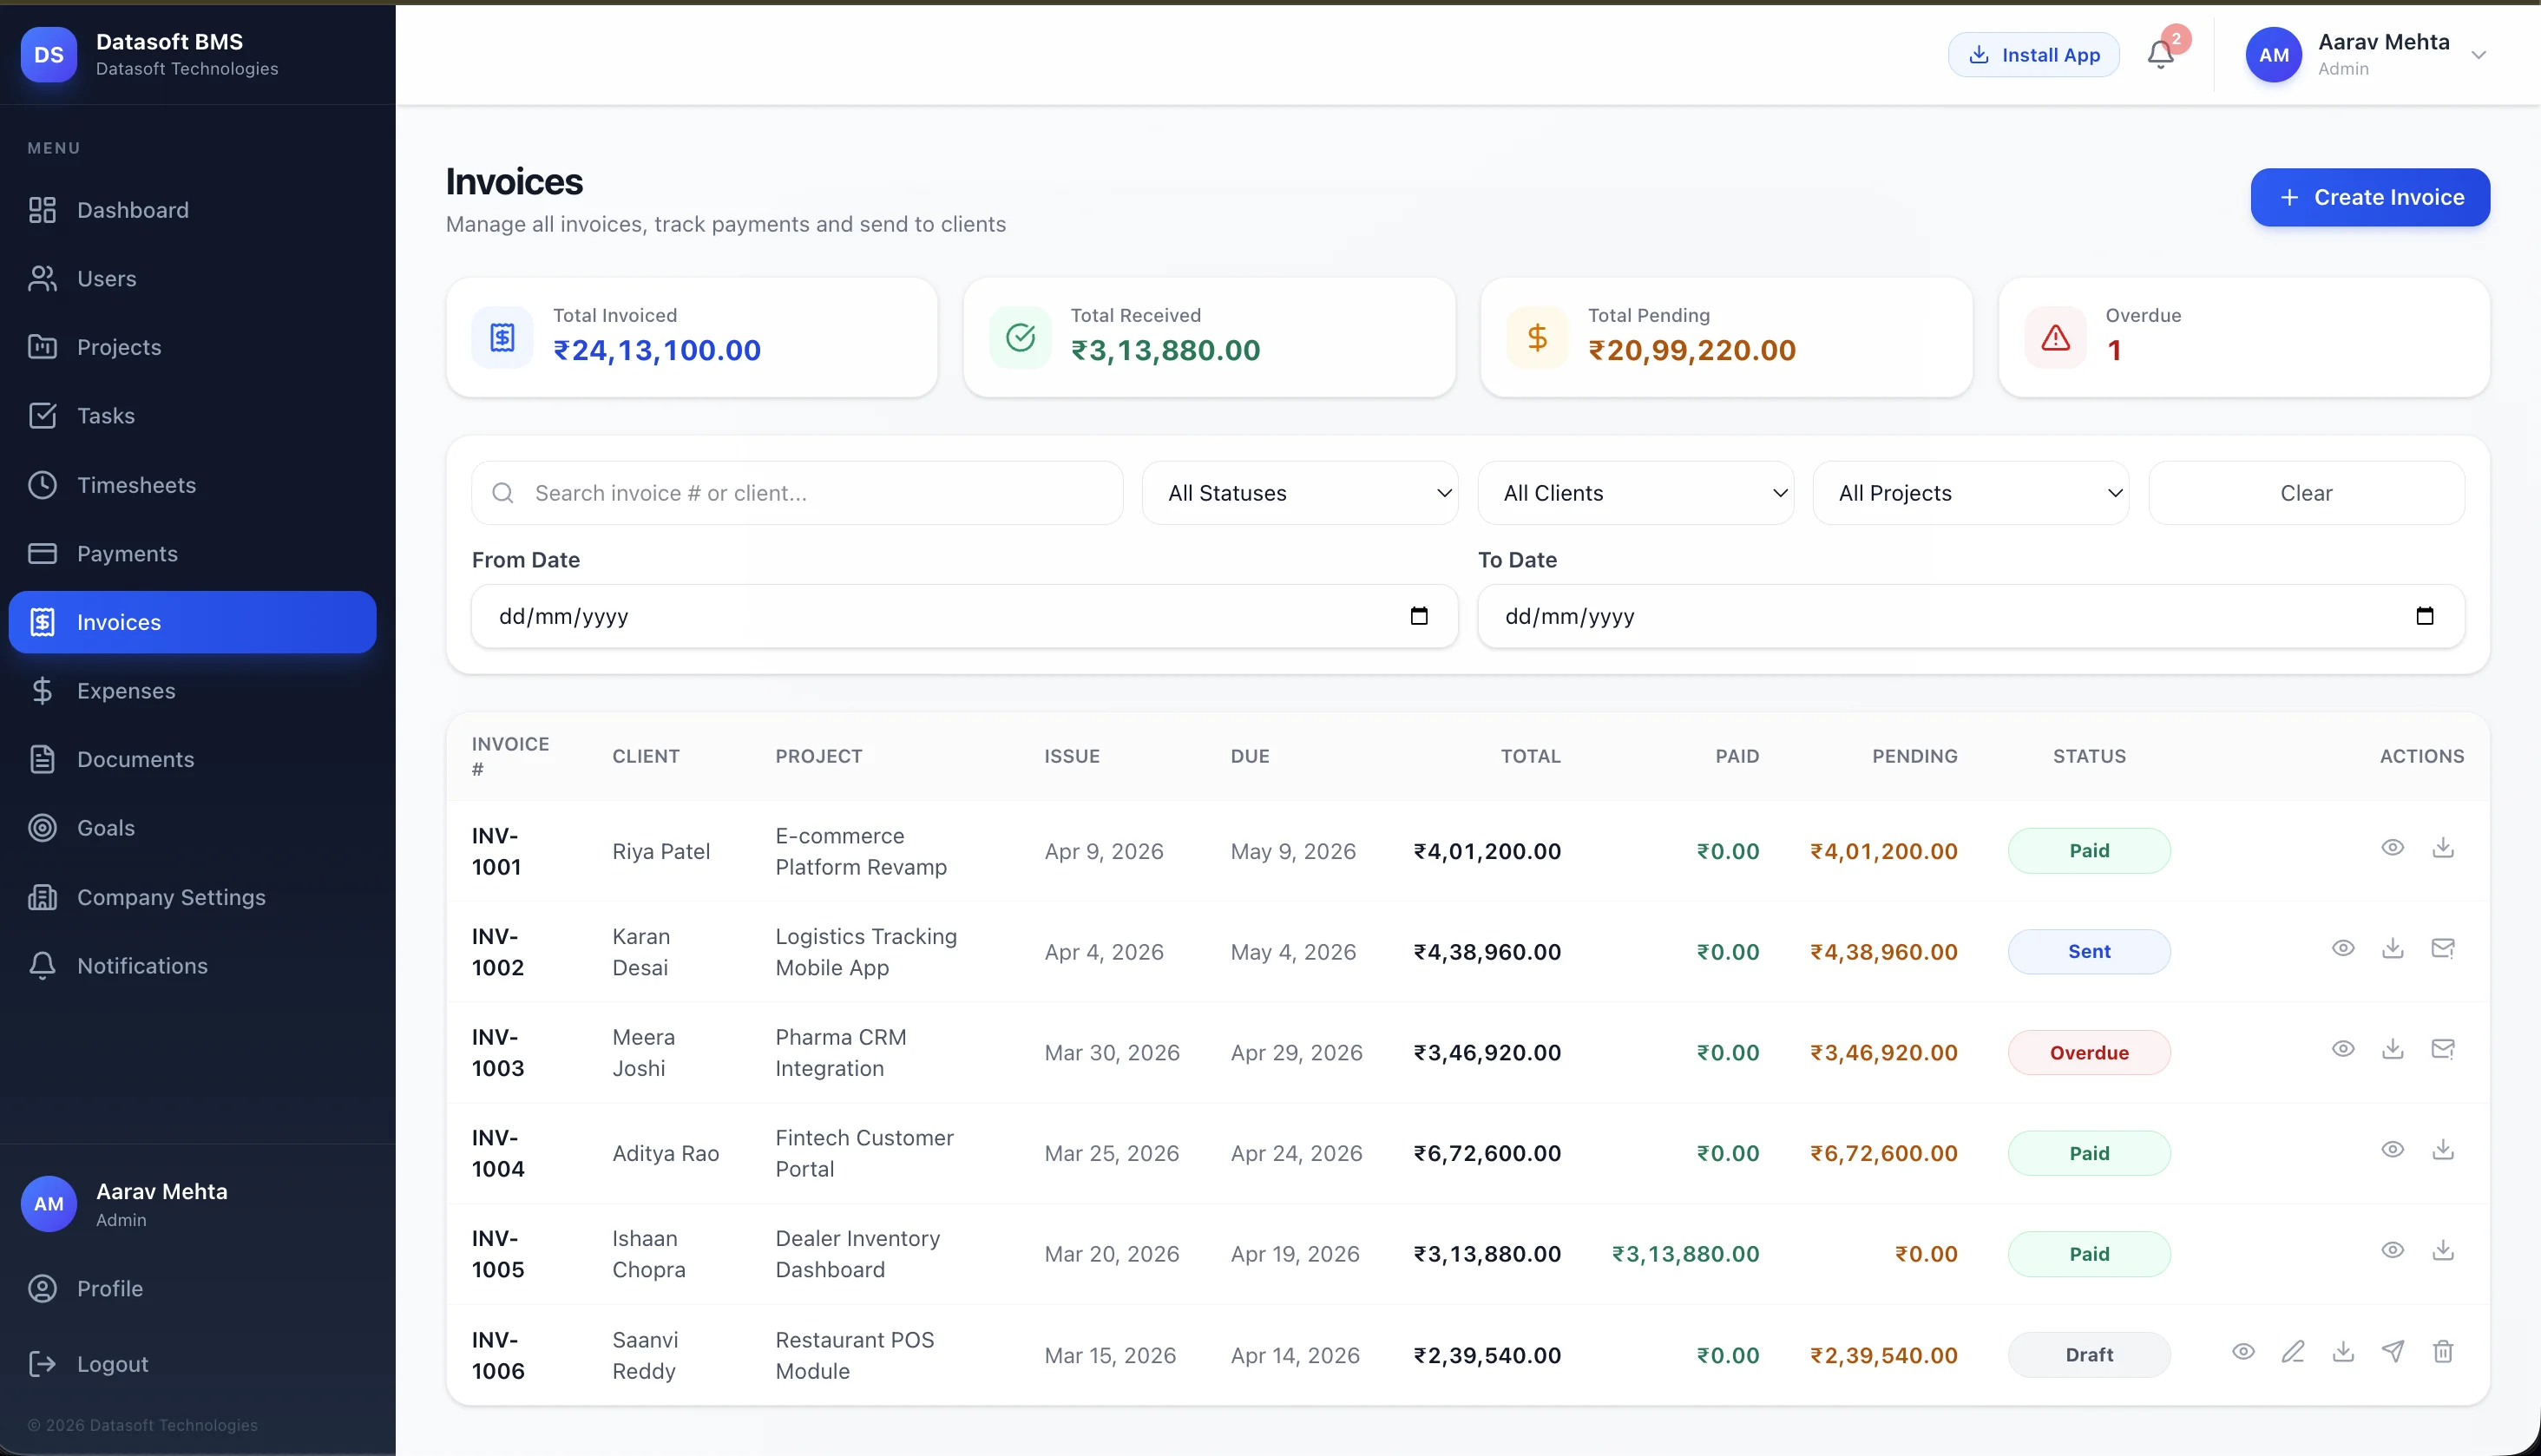Email invoice INV-1002 to client

[2442, 949]
